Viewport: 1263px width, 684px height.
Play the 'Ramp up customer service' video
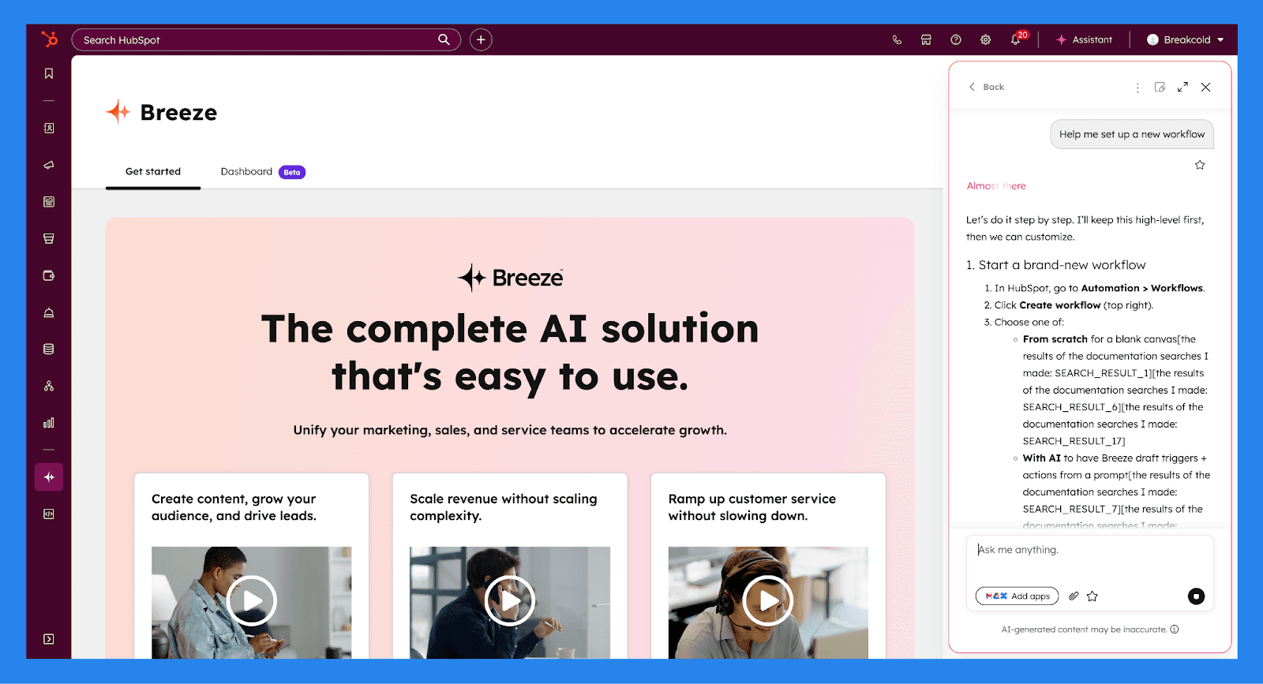(x=768, y=601)
